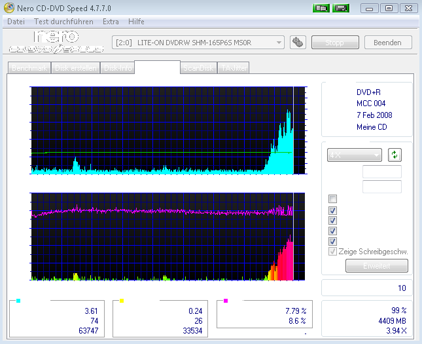Click the Nero CD-DVD Speed logo
The image size is (422, 344).
coord(56,43)
